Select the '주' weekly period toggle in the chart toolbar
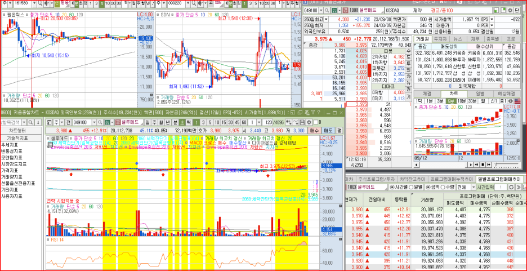The height and width of the screenshot is (271, 527). (x=154, y=122)
